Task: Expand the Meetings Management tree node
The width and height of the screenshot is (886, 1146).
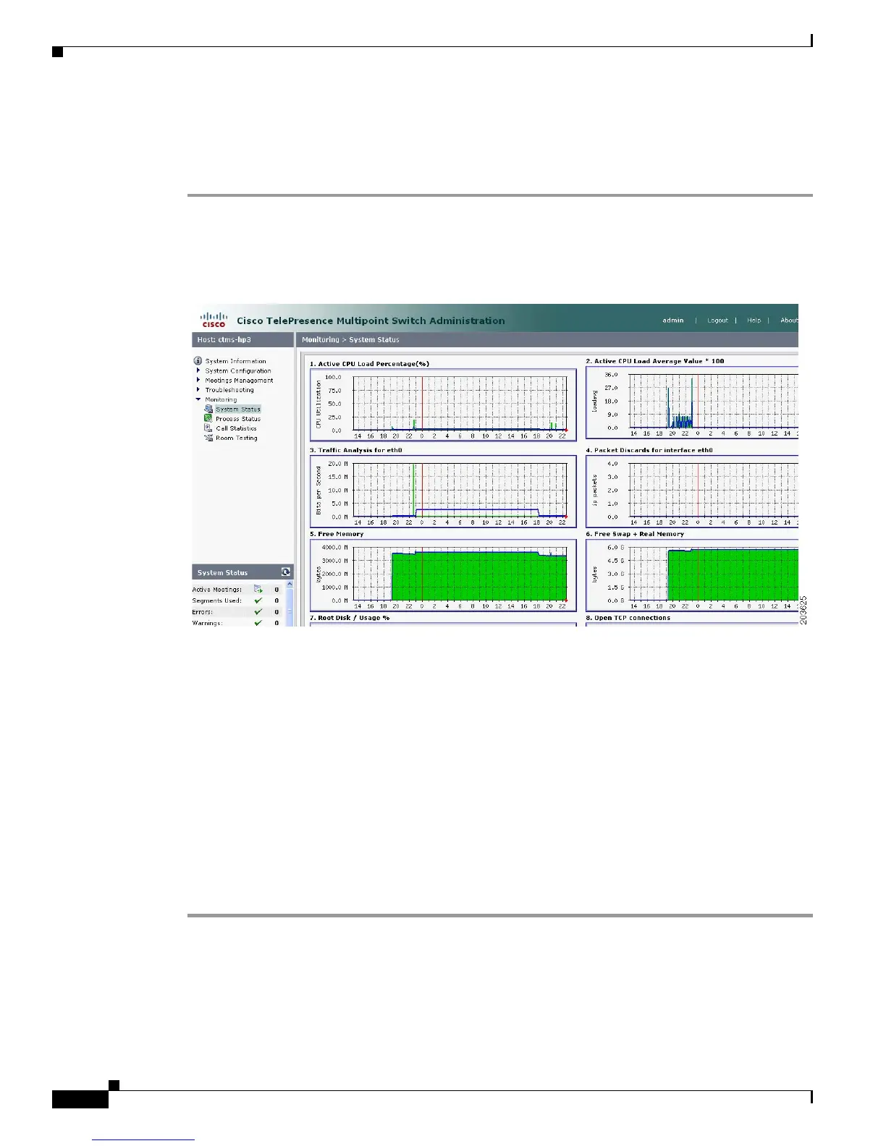Action: tap(198, 380)
